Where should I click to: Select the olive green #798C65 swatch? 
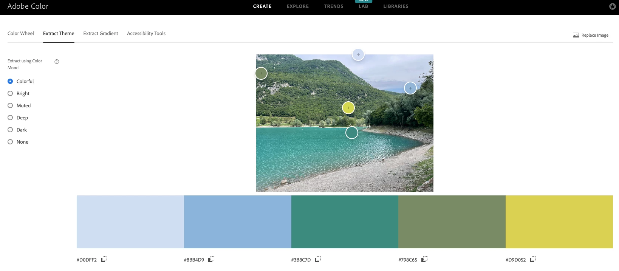452,222
